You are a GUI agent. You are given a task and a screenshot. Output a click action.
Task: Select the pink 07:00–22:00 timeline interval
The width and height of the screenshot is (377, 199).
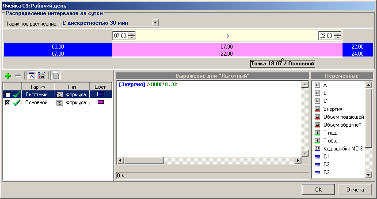(227, 50)
